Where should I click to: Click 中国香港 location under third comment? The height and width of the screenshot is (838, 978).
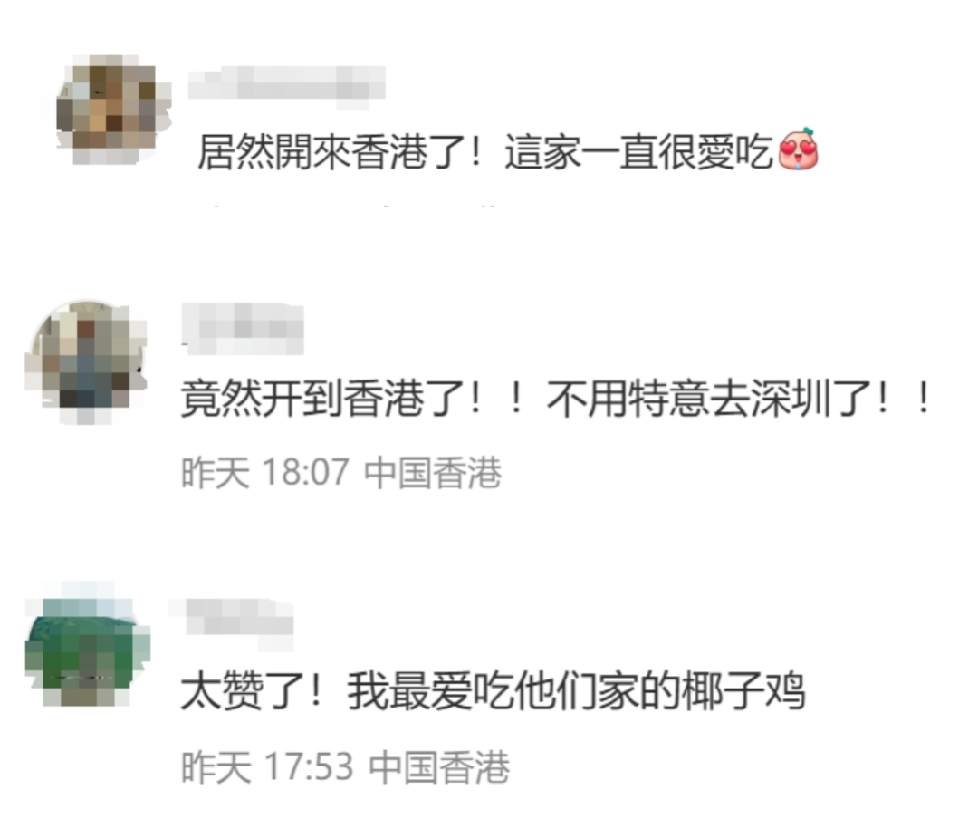440,766
